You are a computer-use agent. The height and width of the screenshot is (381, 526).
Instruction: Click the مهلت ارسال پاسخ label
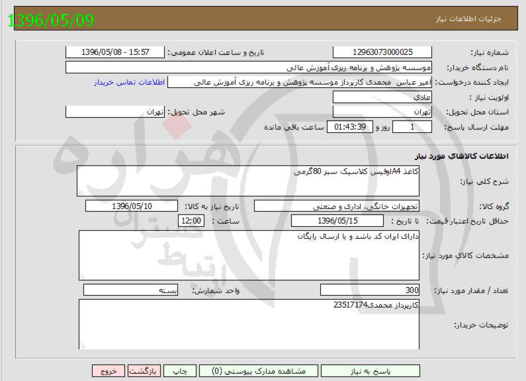476,127
